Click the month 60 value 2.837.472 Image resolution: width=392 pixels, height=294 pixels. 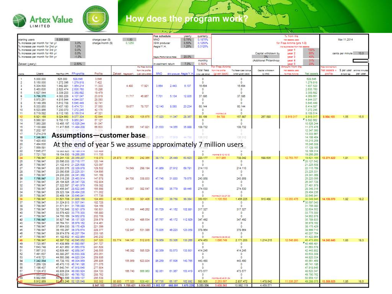[x=241, y=281]
